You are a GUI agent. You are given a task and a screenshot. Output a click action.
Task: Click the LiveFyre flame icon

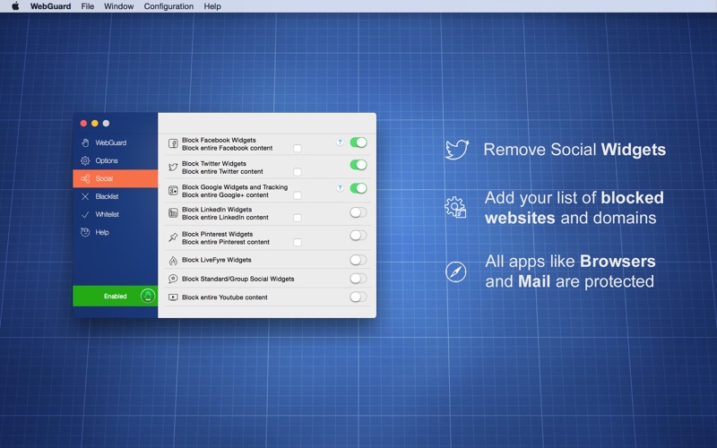coord(173,261)
